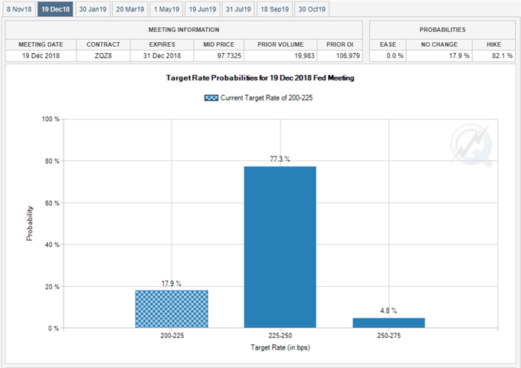521x368 pixels.
Task: Select the 19 Jun19 meeting tab
Action: point(202,9)
